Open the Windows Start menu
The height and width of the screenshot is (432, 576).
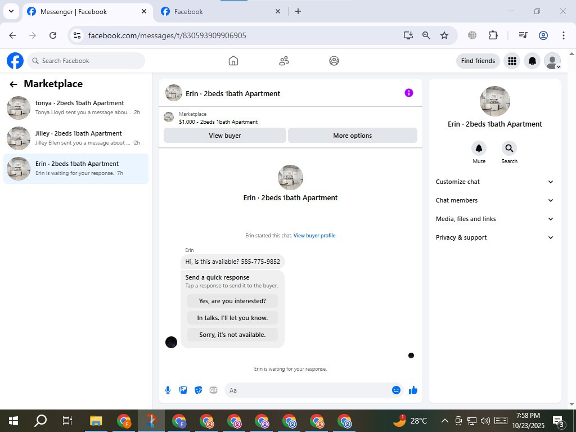pyautogui.click(x=13, y=421)
